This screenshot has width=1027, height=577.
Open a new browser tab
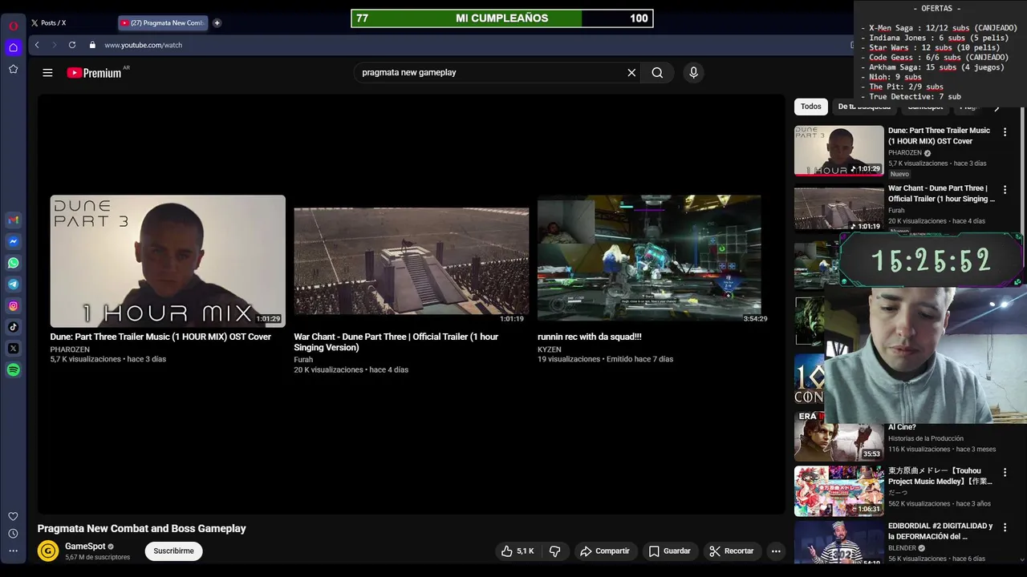pos(217,23)
